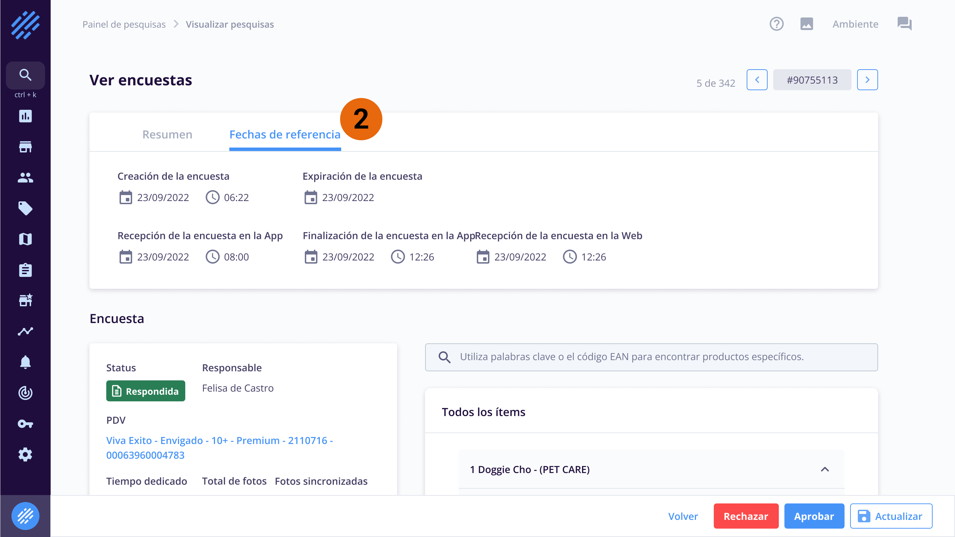Viewport: 955px width, 537px height.
Task: Open the search icon in sidebar
Action: click(25, 75)
